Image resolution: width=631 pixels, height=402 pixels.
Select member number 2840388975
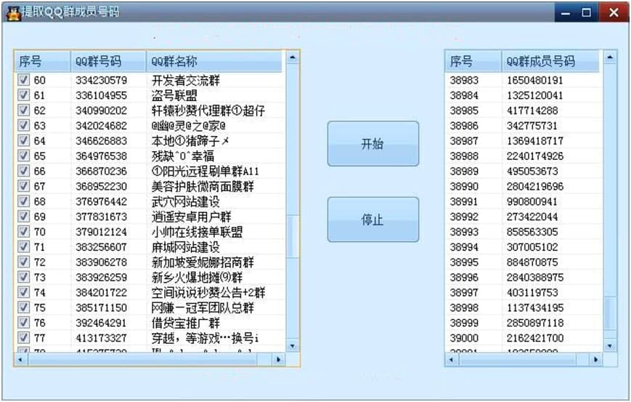pyautogui.click(x=534, y=277)
